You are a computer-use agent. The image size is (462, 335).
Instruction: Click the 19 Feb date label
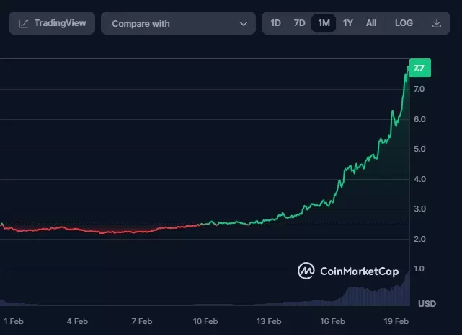coord(396,321)
